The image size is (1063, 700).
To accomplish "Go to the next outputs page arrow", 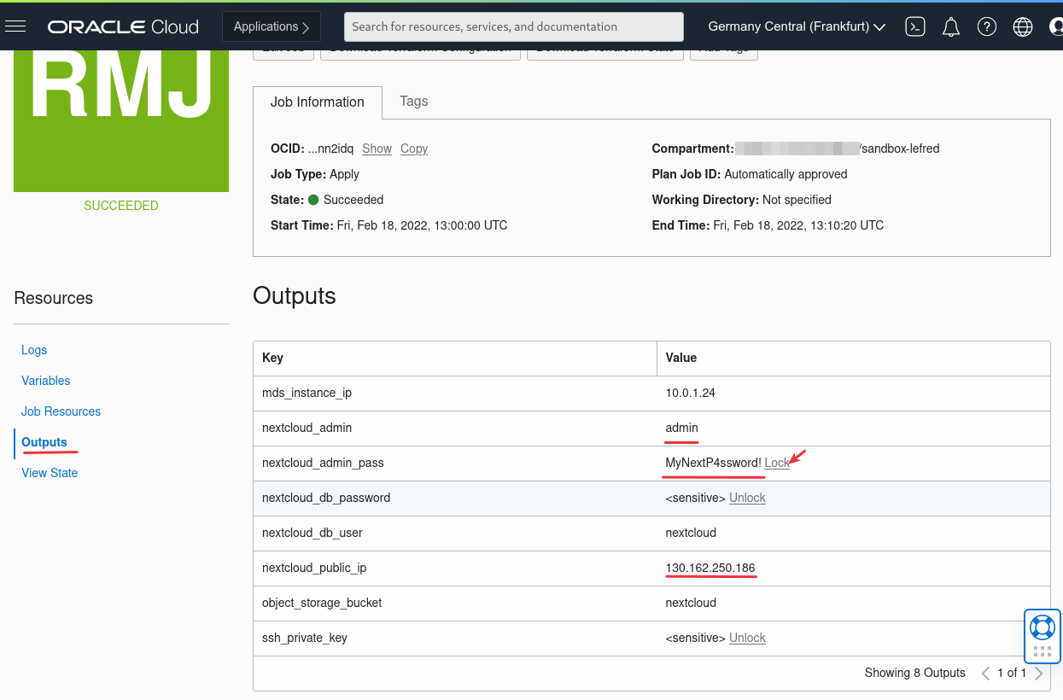I will [x=1039, y=674].
